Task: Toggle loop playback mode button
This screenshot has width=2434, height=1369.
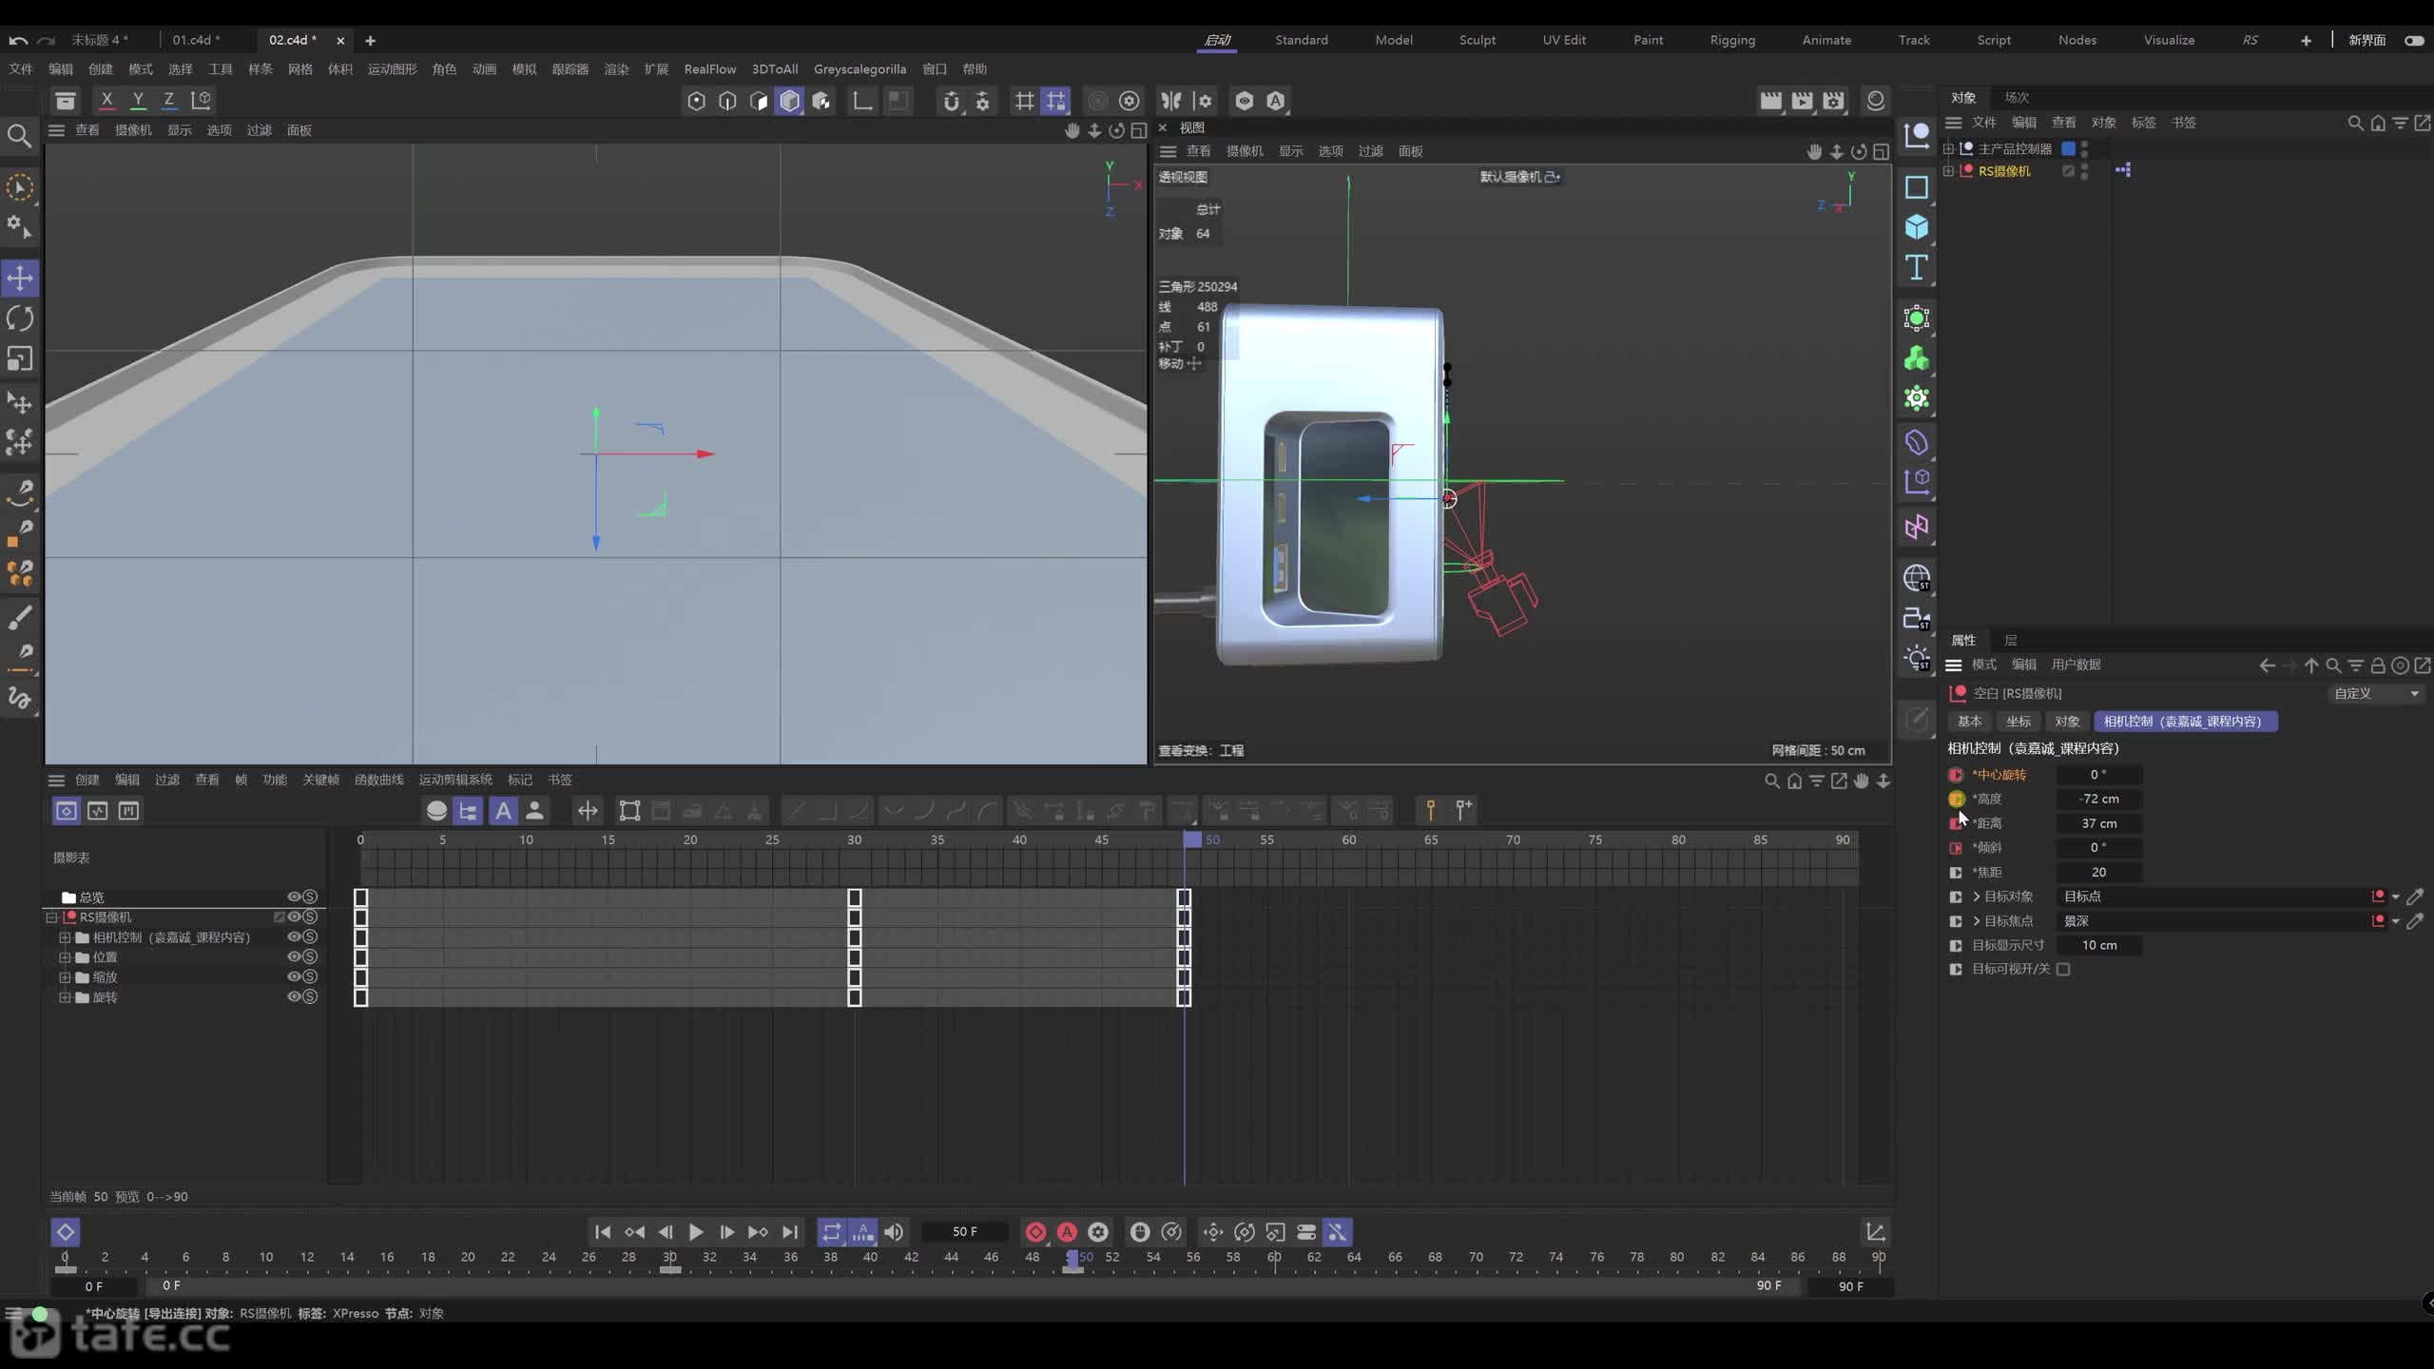Action: pos(832,1232)
